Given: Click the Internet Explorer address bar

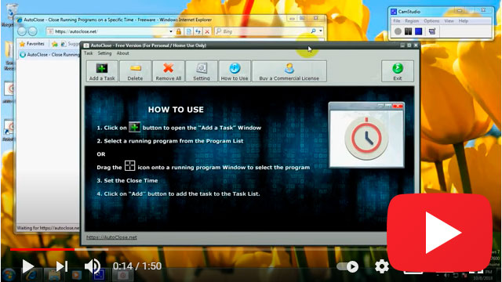Looking at the screenshot, I should click(x=109, y=31).
